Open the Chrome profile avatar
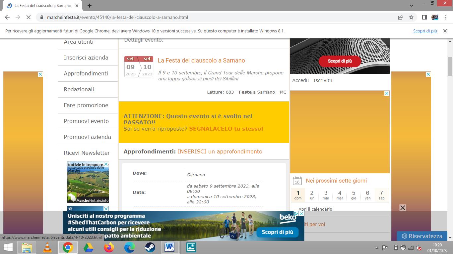Image resolution: width=453 pixels, height=254 pixels. tap(435, 17)
